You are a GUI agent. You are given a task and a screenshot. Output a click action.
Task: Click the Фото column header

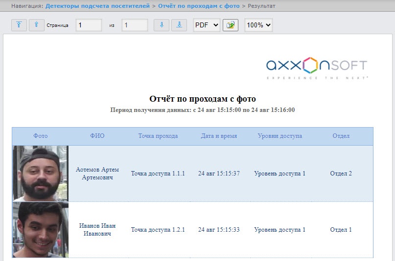[x=40, y=136]
